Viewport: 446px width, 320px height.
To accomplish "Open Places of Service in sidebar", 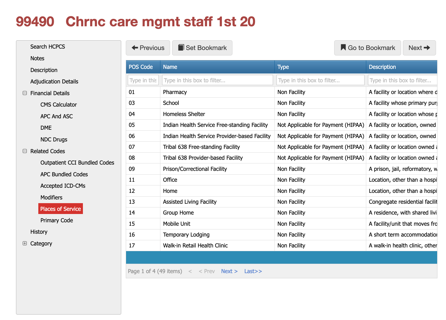I will coord(61,209).
